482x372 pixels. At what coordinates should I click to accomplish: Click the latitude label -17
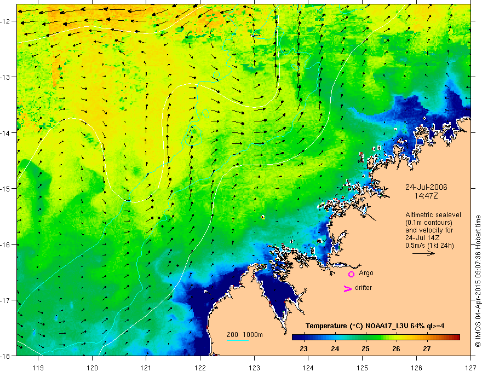[5, 300]
